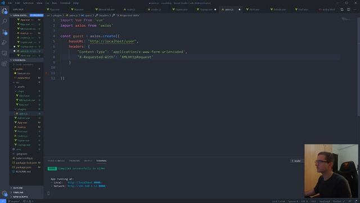
Task: Open the Network URL in terminal
Action: coord(87,186)
